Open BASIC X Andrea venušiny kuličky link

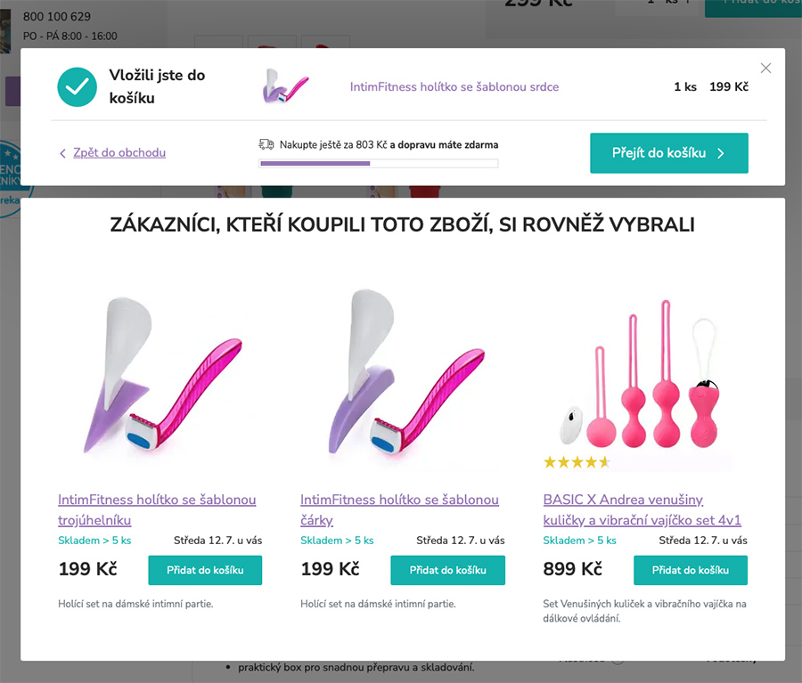click(x=642, y=509)
